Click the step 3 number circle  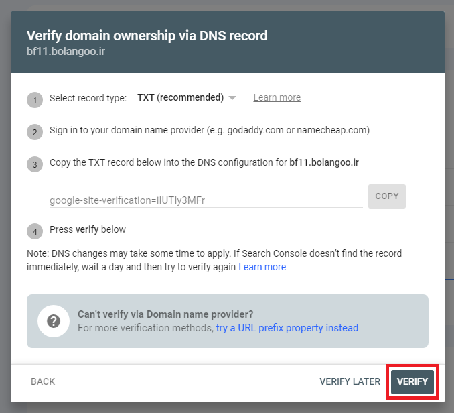pyautogui.click(x=35, y=164)
